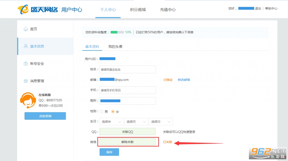Screen dimensions: 288x161
Task: Open the 我的头像 tab
Action: click(x=115, y=47)
